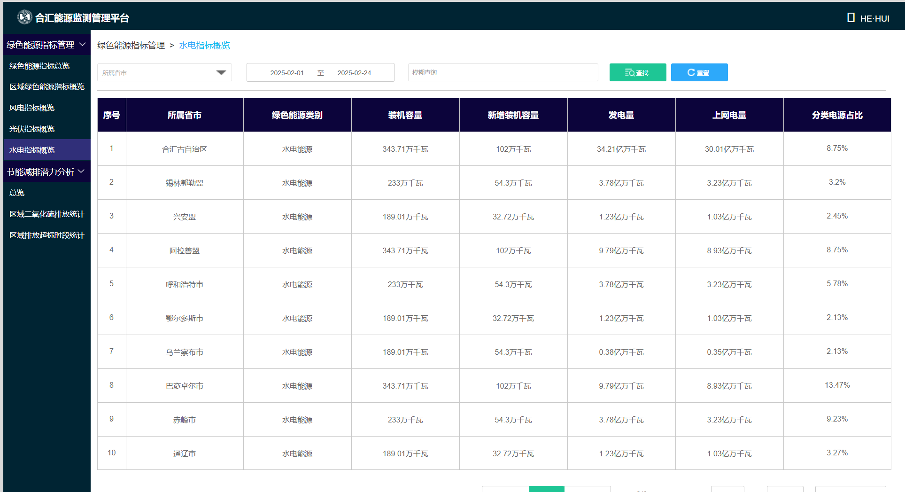Viewport: 905px width, 492px height.
Task: Open the 光伏指标概览 sidebar item
Action: 32,129
